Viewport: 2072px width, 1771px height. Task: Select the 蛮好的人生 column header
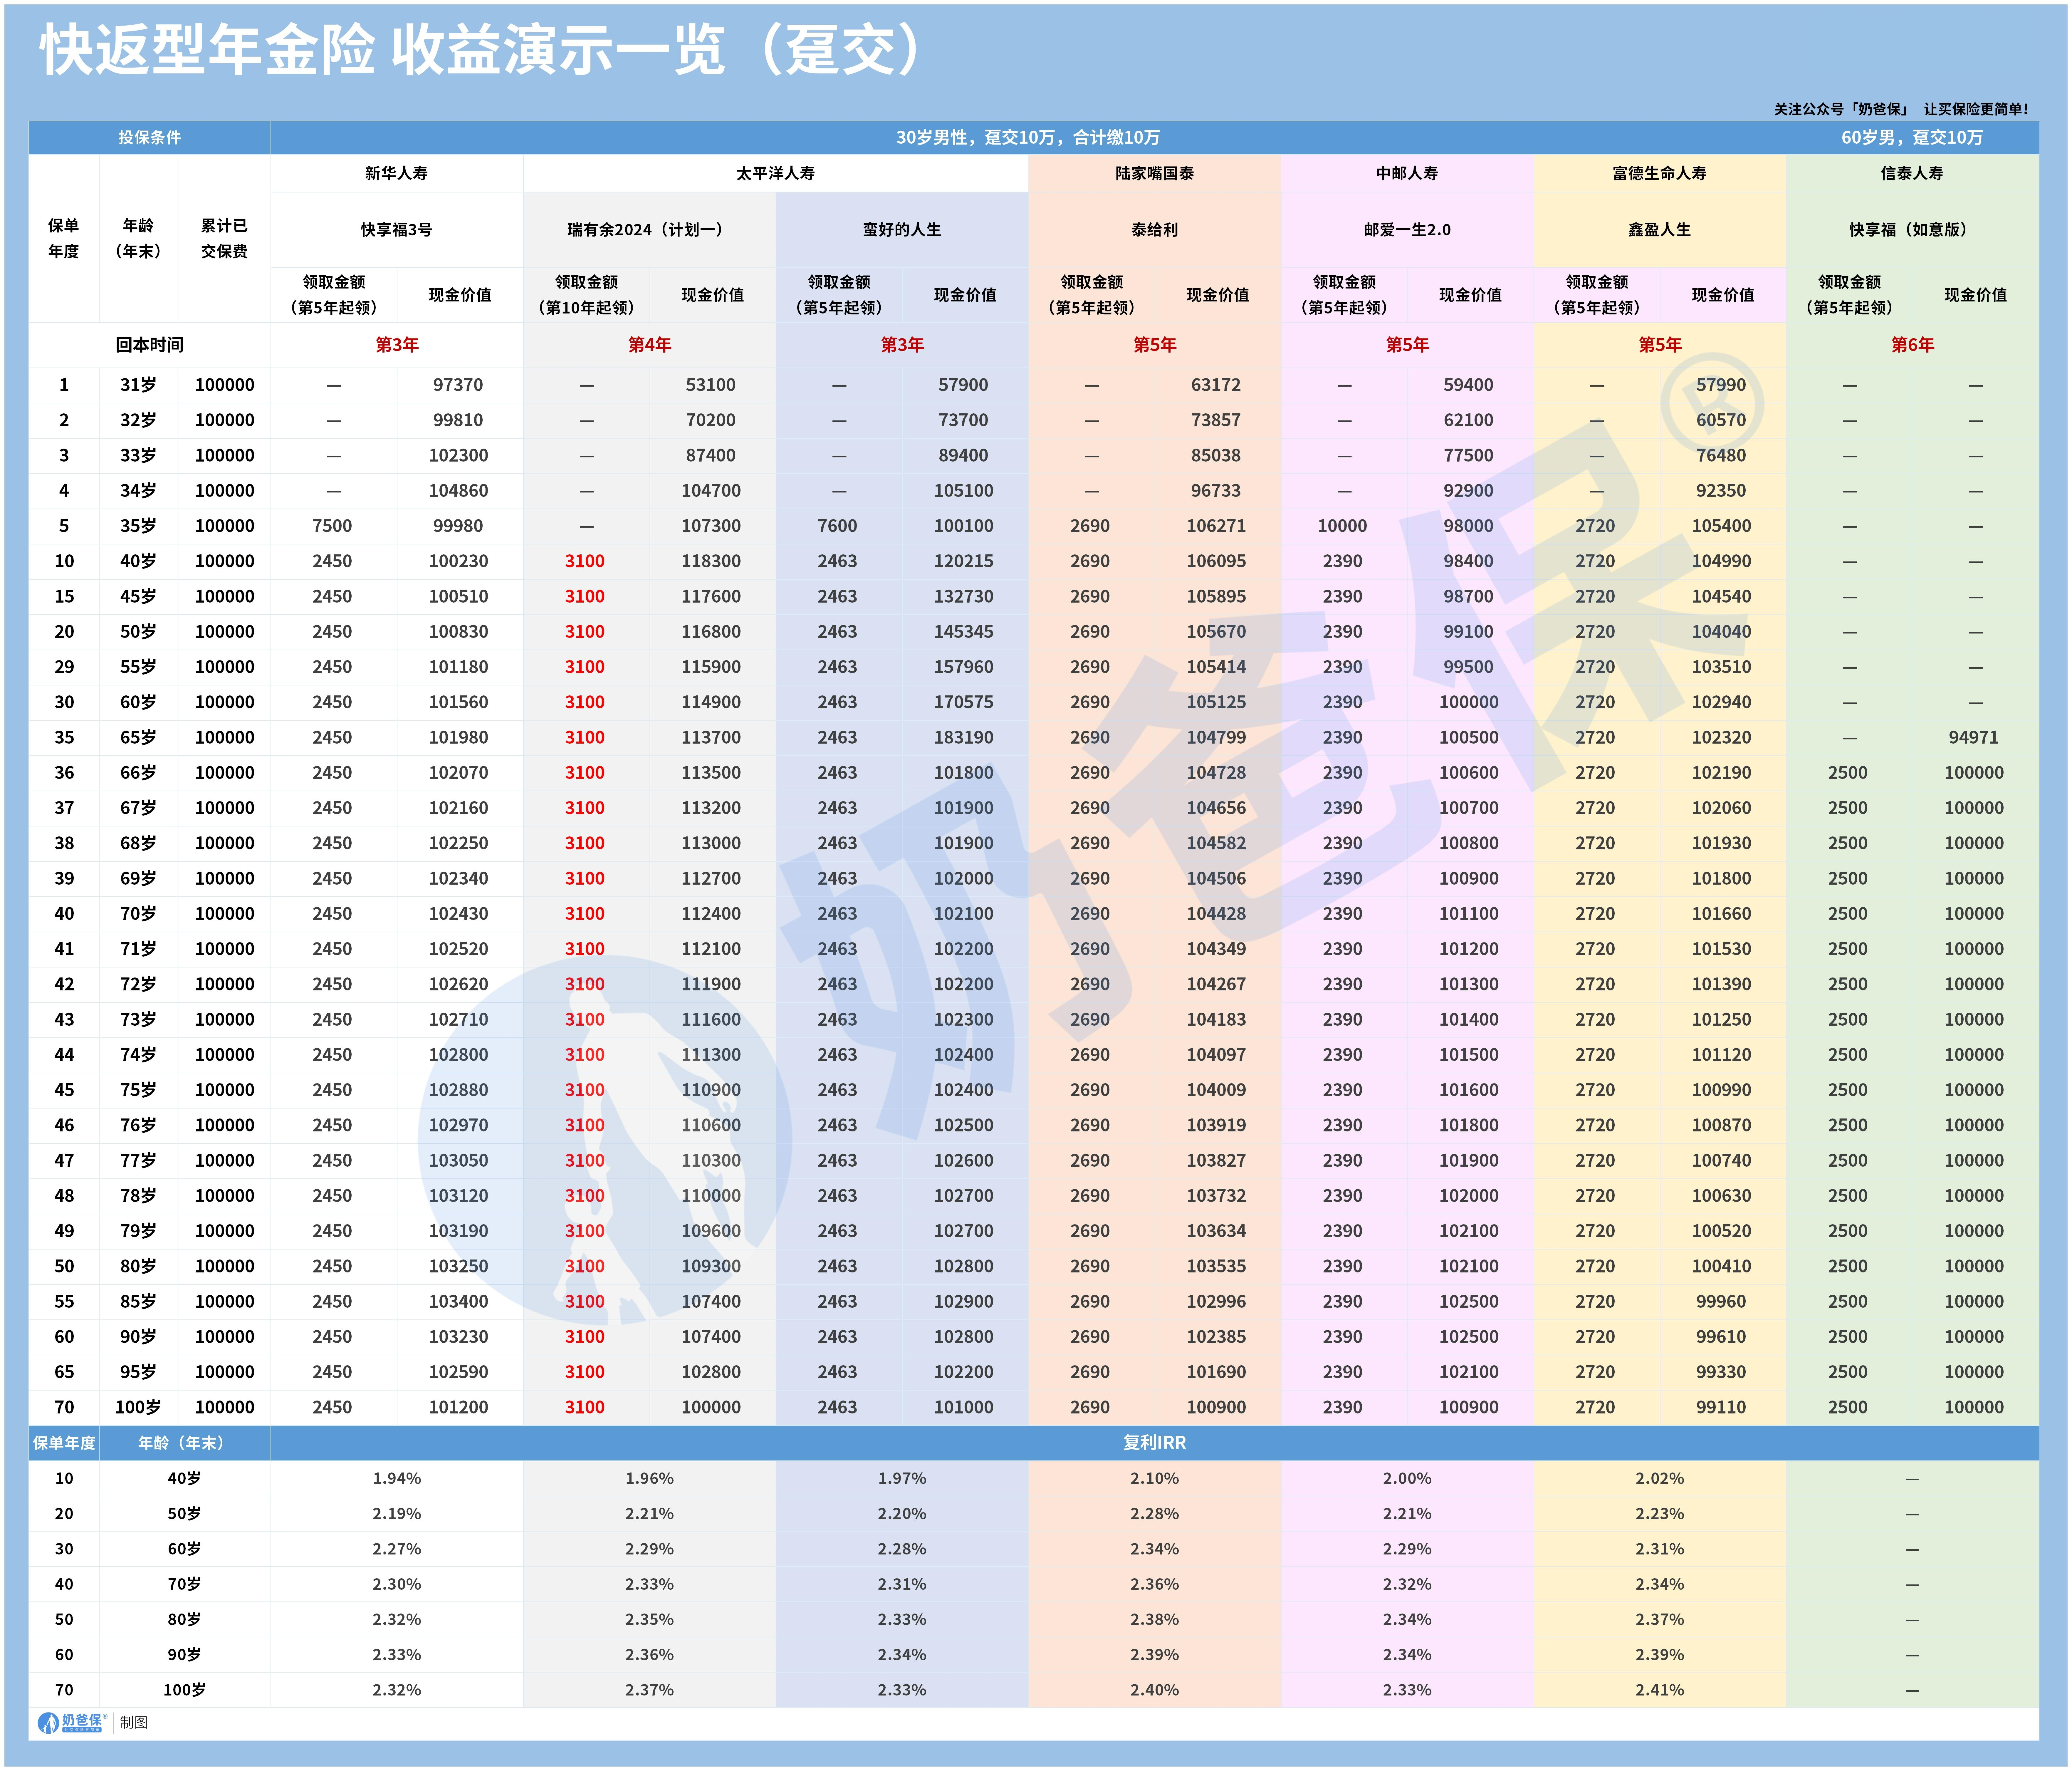tap(902, 229)
